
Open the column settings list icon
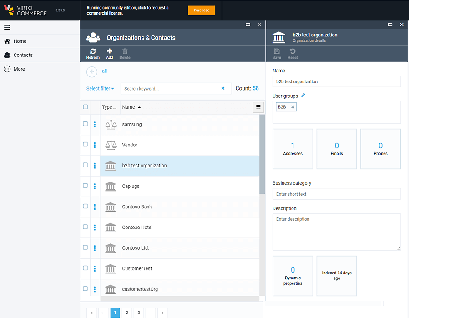pos(258,107)
